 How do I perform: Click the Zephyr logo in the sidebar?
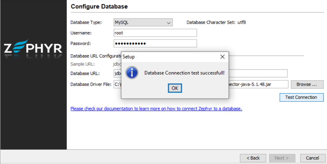[33, 49]
